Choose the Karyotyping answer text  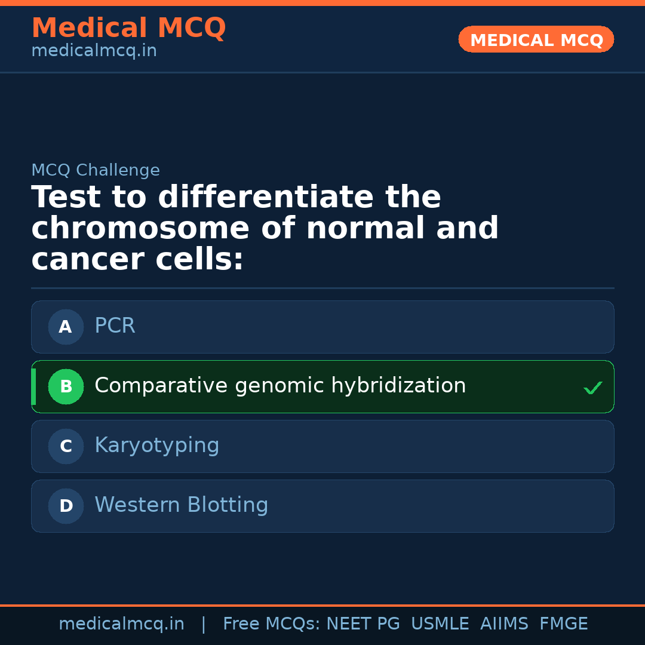pos(156,446)
